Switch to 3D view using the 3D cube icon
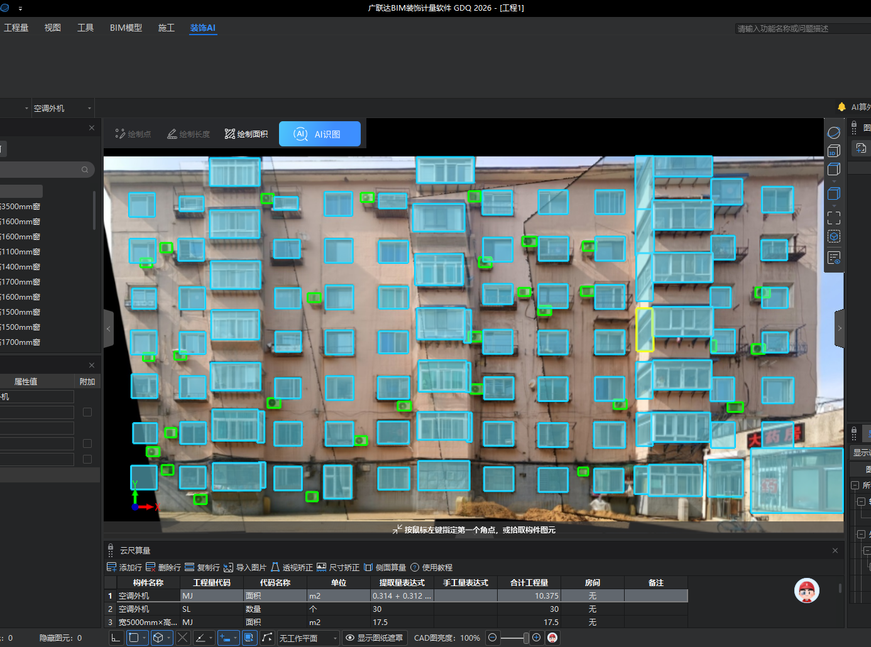 pos(833,151)
